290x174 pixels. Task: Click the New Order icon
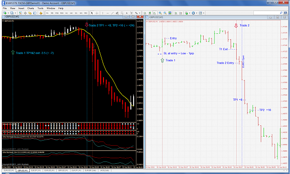coord(41,13)
